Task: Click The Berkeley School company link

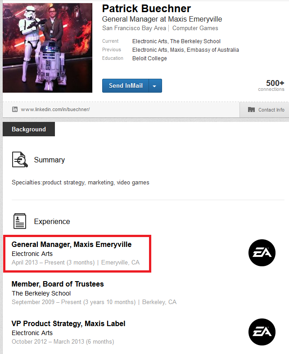Action: pos(41,293)
